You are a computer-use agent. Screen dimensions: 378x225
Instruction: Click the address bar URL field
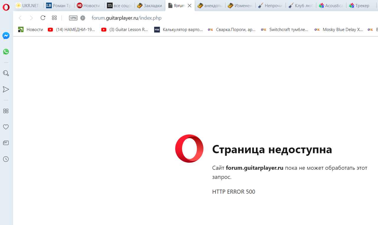(x=126, y=18)
